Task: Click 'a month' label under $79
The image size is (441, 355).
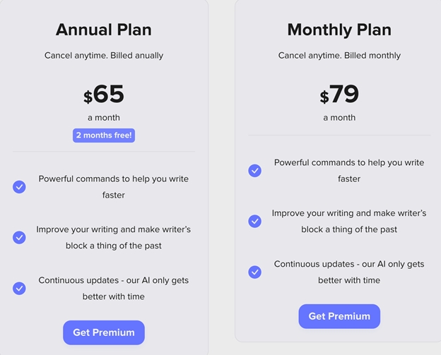Action: click(x=339, y=118)
